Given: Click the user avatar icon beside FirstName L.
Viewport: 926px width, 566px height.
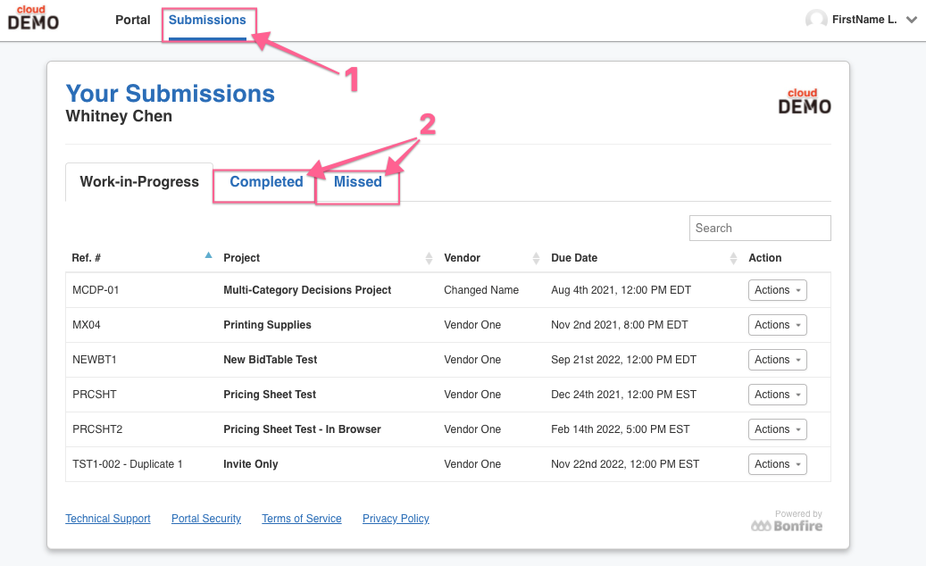Looking at the screenshot, I should (816, 20).
